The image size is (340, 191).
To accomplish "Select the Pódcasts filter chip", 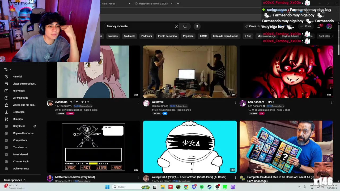I will pyautogui.click(x=147, y=36).
